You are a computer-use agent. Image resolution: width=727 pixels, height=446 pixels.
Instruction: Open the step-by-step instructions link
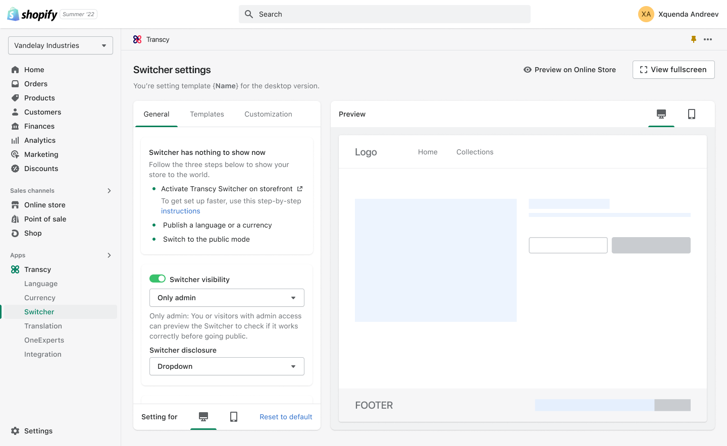pyautogui.click(x=181, y=211)
